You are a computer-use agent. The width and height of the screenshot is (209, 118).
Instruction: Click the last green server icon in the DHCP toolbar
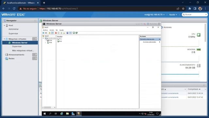76,33
